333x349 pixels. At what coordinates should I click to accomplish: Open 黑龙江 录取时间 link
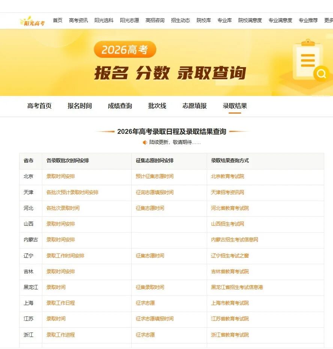point(56,288)
